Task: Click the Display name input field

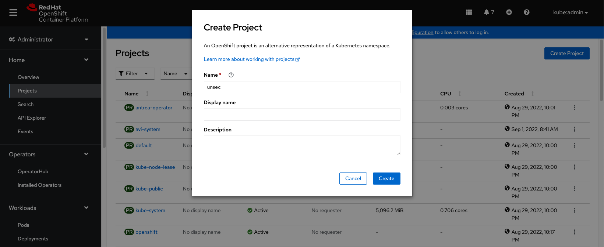Action: point(302,114)
